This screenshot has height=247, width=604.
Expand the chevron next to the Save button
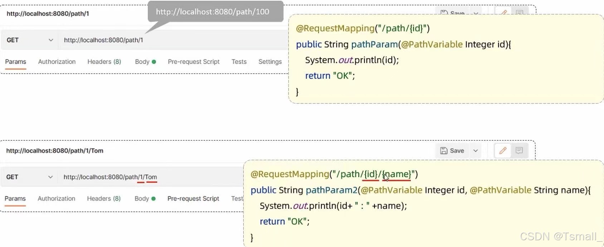(x=476, y=151)
